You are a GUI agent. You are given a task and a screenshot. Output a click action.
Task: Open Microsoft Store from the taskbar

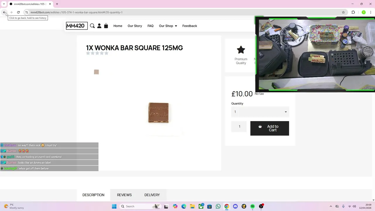209,206
